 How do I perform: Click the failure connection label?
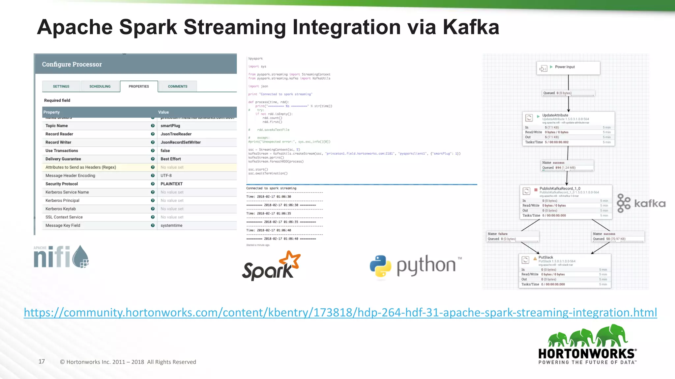513,236
